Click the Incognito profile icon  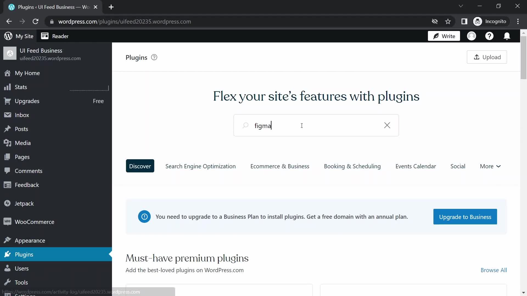click(478, 21)
